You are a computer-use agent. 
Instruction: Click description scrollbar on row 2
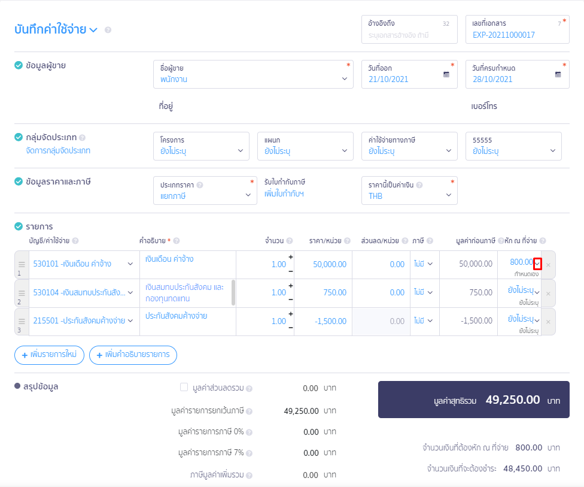[x=233, y=293]
